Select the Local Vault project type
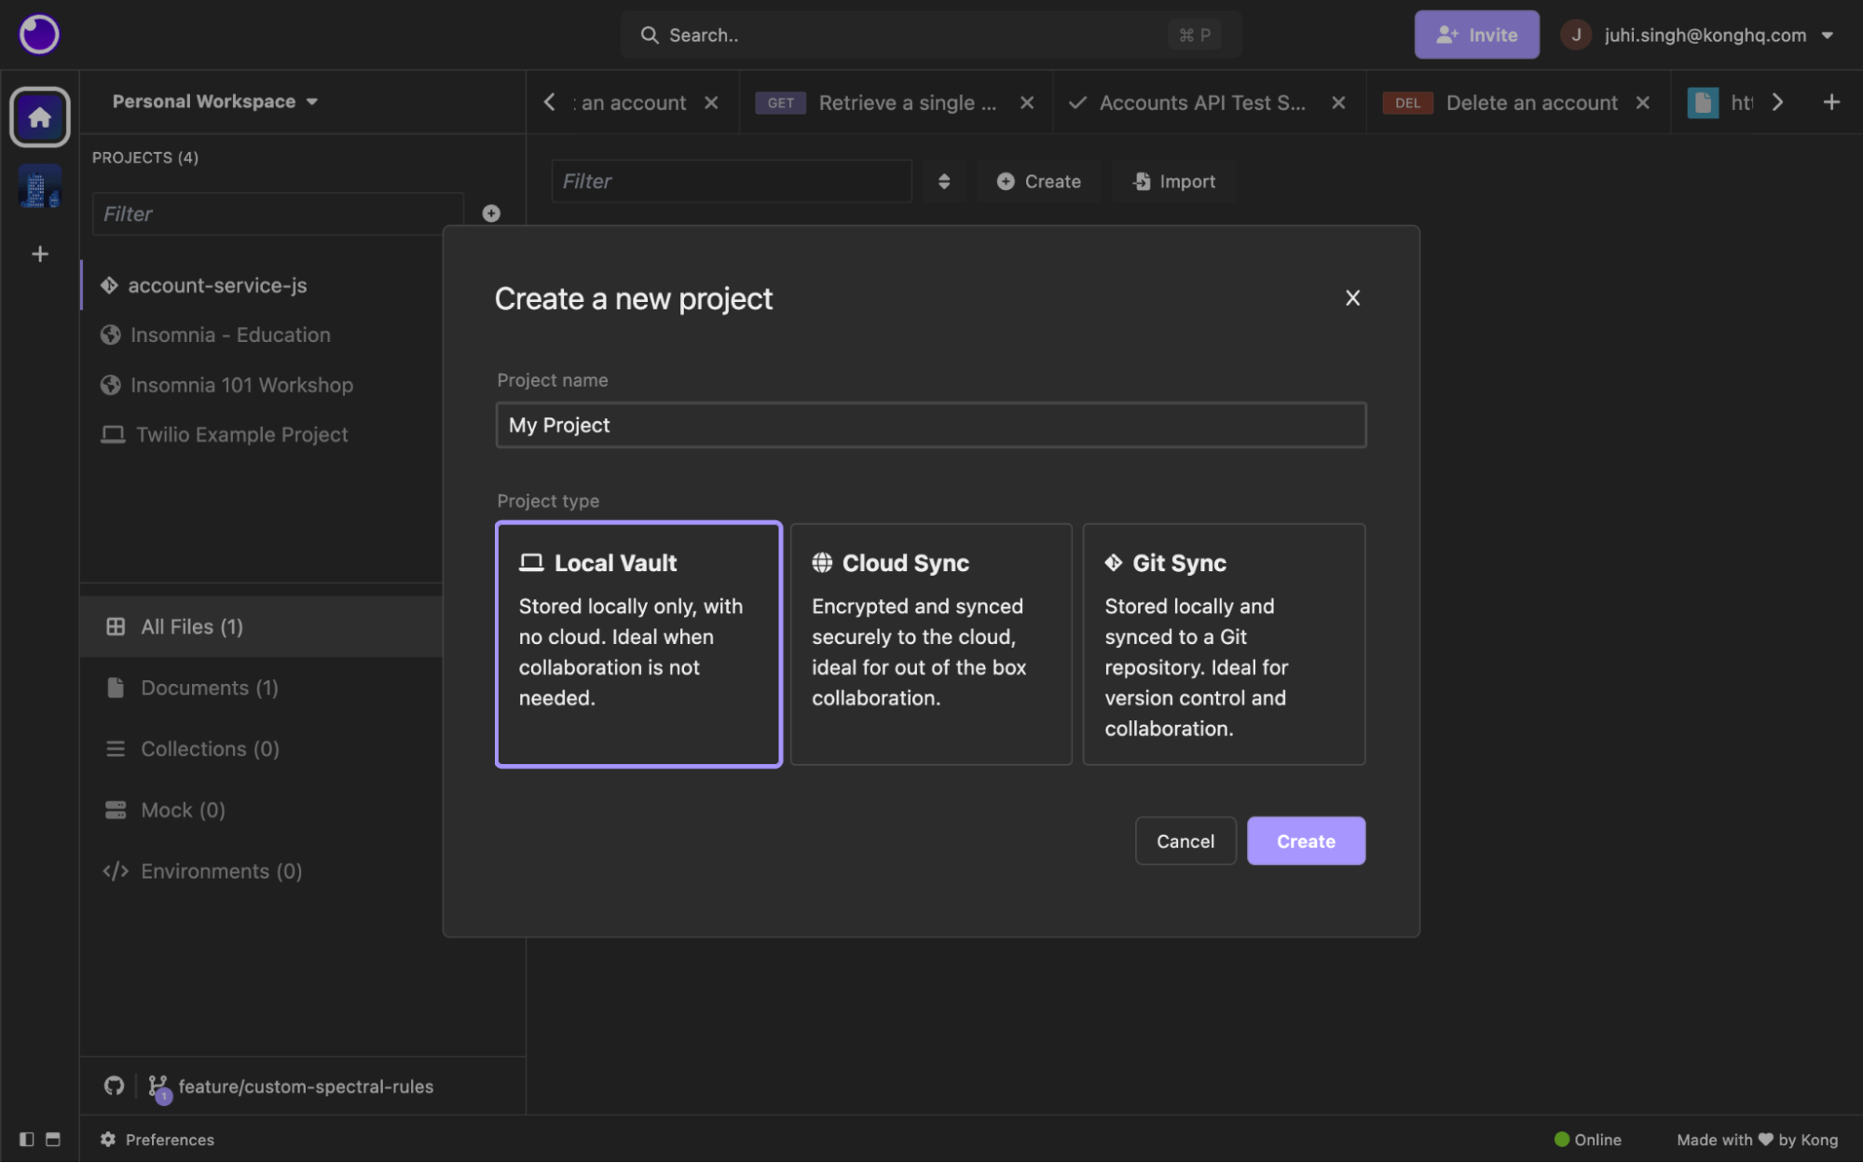 click(638, 644)
